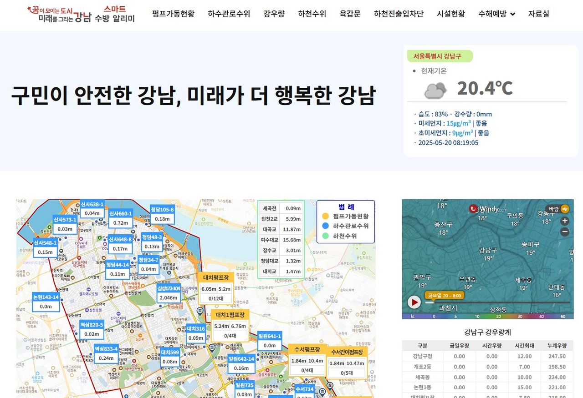The image size is (583, 398).
Task: Zoom out on the Windy map
Action: point(565,232)
